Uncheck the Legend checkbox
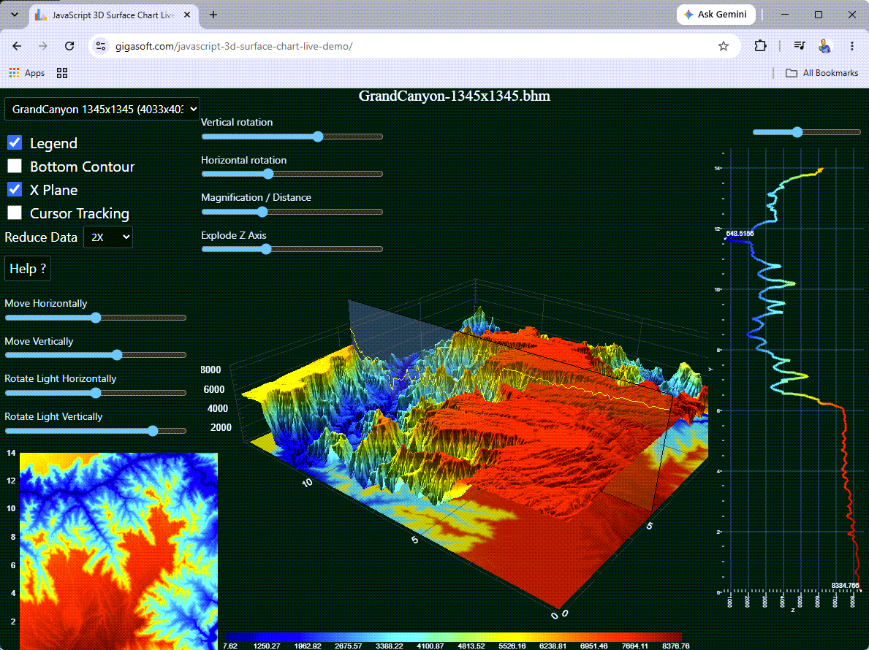 [x=15, y=143]
